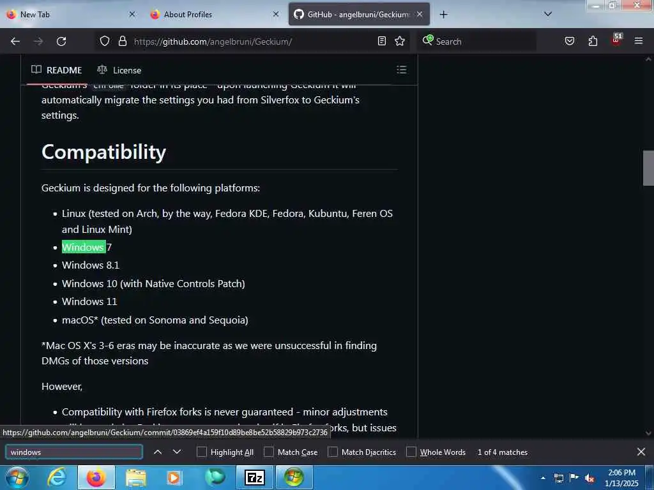Open the Pocket save icon

coord(570,41)
